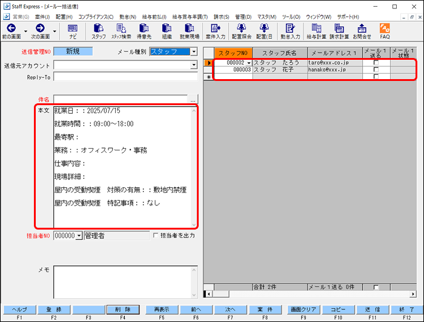This screenshot has width=424, height=322.
Task: Click the 案件 F8 button
Action: [265, 309]
